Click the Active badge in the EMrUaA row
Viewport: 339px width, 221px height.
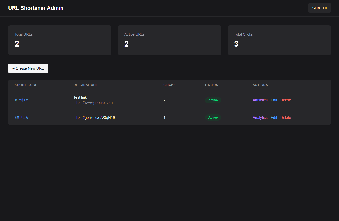(213, 118)
